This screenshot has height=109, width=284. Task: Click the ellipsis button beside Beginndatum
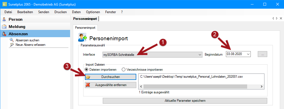(262, 54)
